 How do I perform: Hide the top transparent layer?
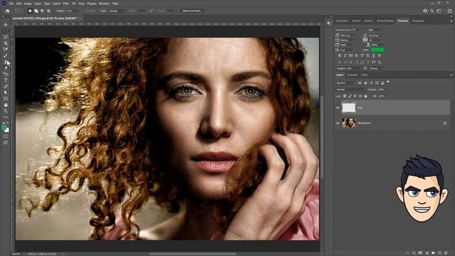click(338, 107)
